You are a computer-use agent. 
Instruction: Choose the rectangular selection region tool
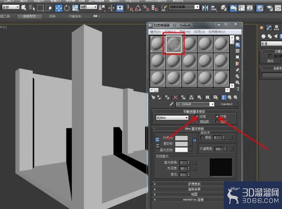coord(40,8)
